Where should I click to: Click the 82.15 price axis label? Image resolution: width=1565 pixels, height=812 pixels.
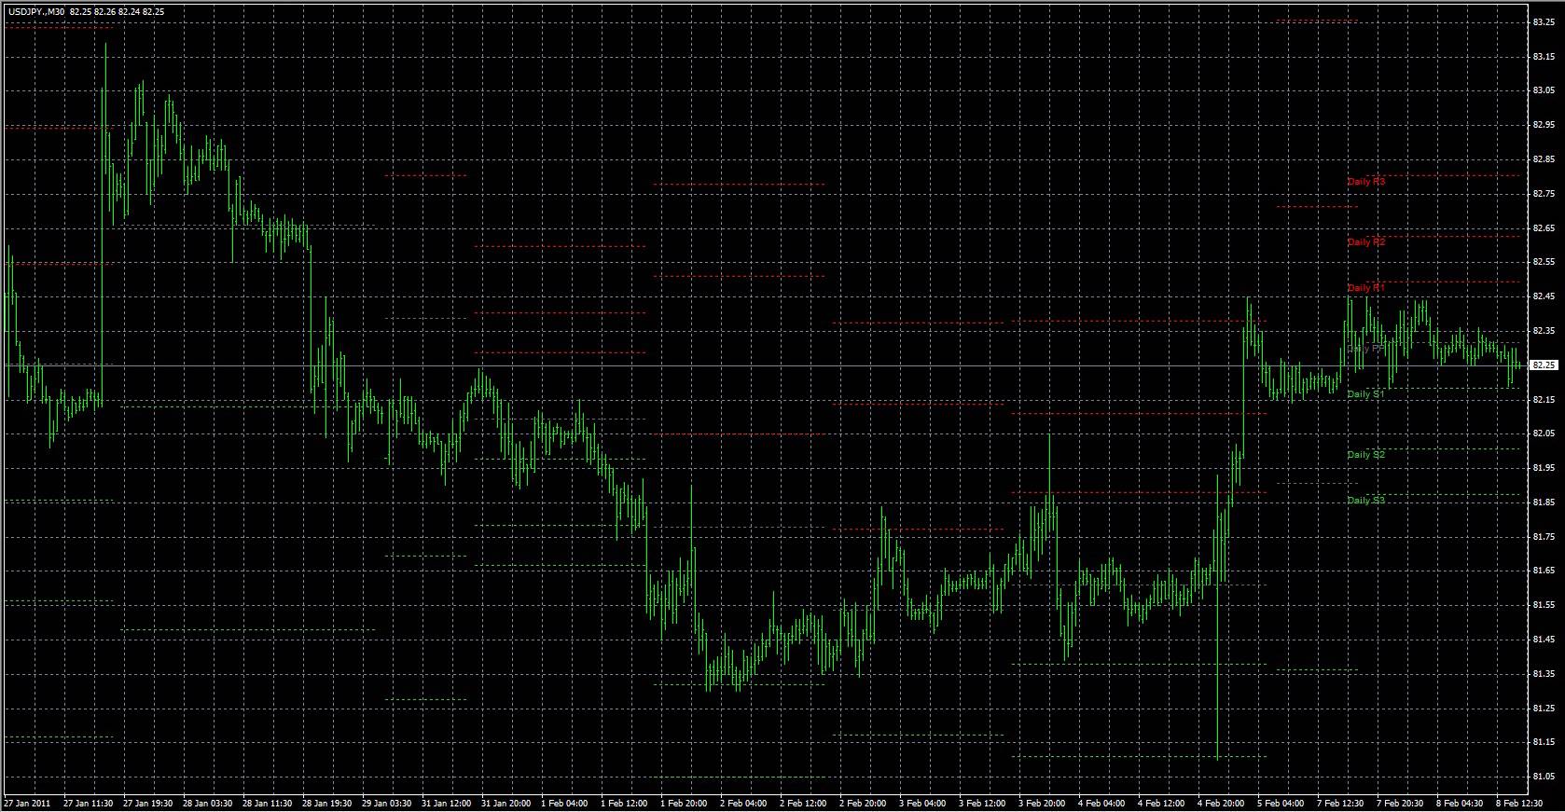tap(1544, 399)
